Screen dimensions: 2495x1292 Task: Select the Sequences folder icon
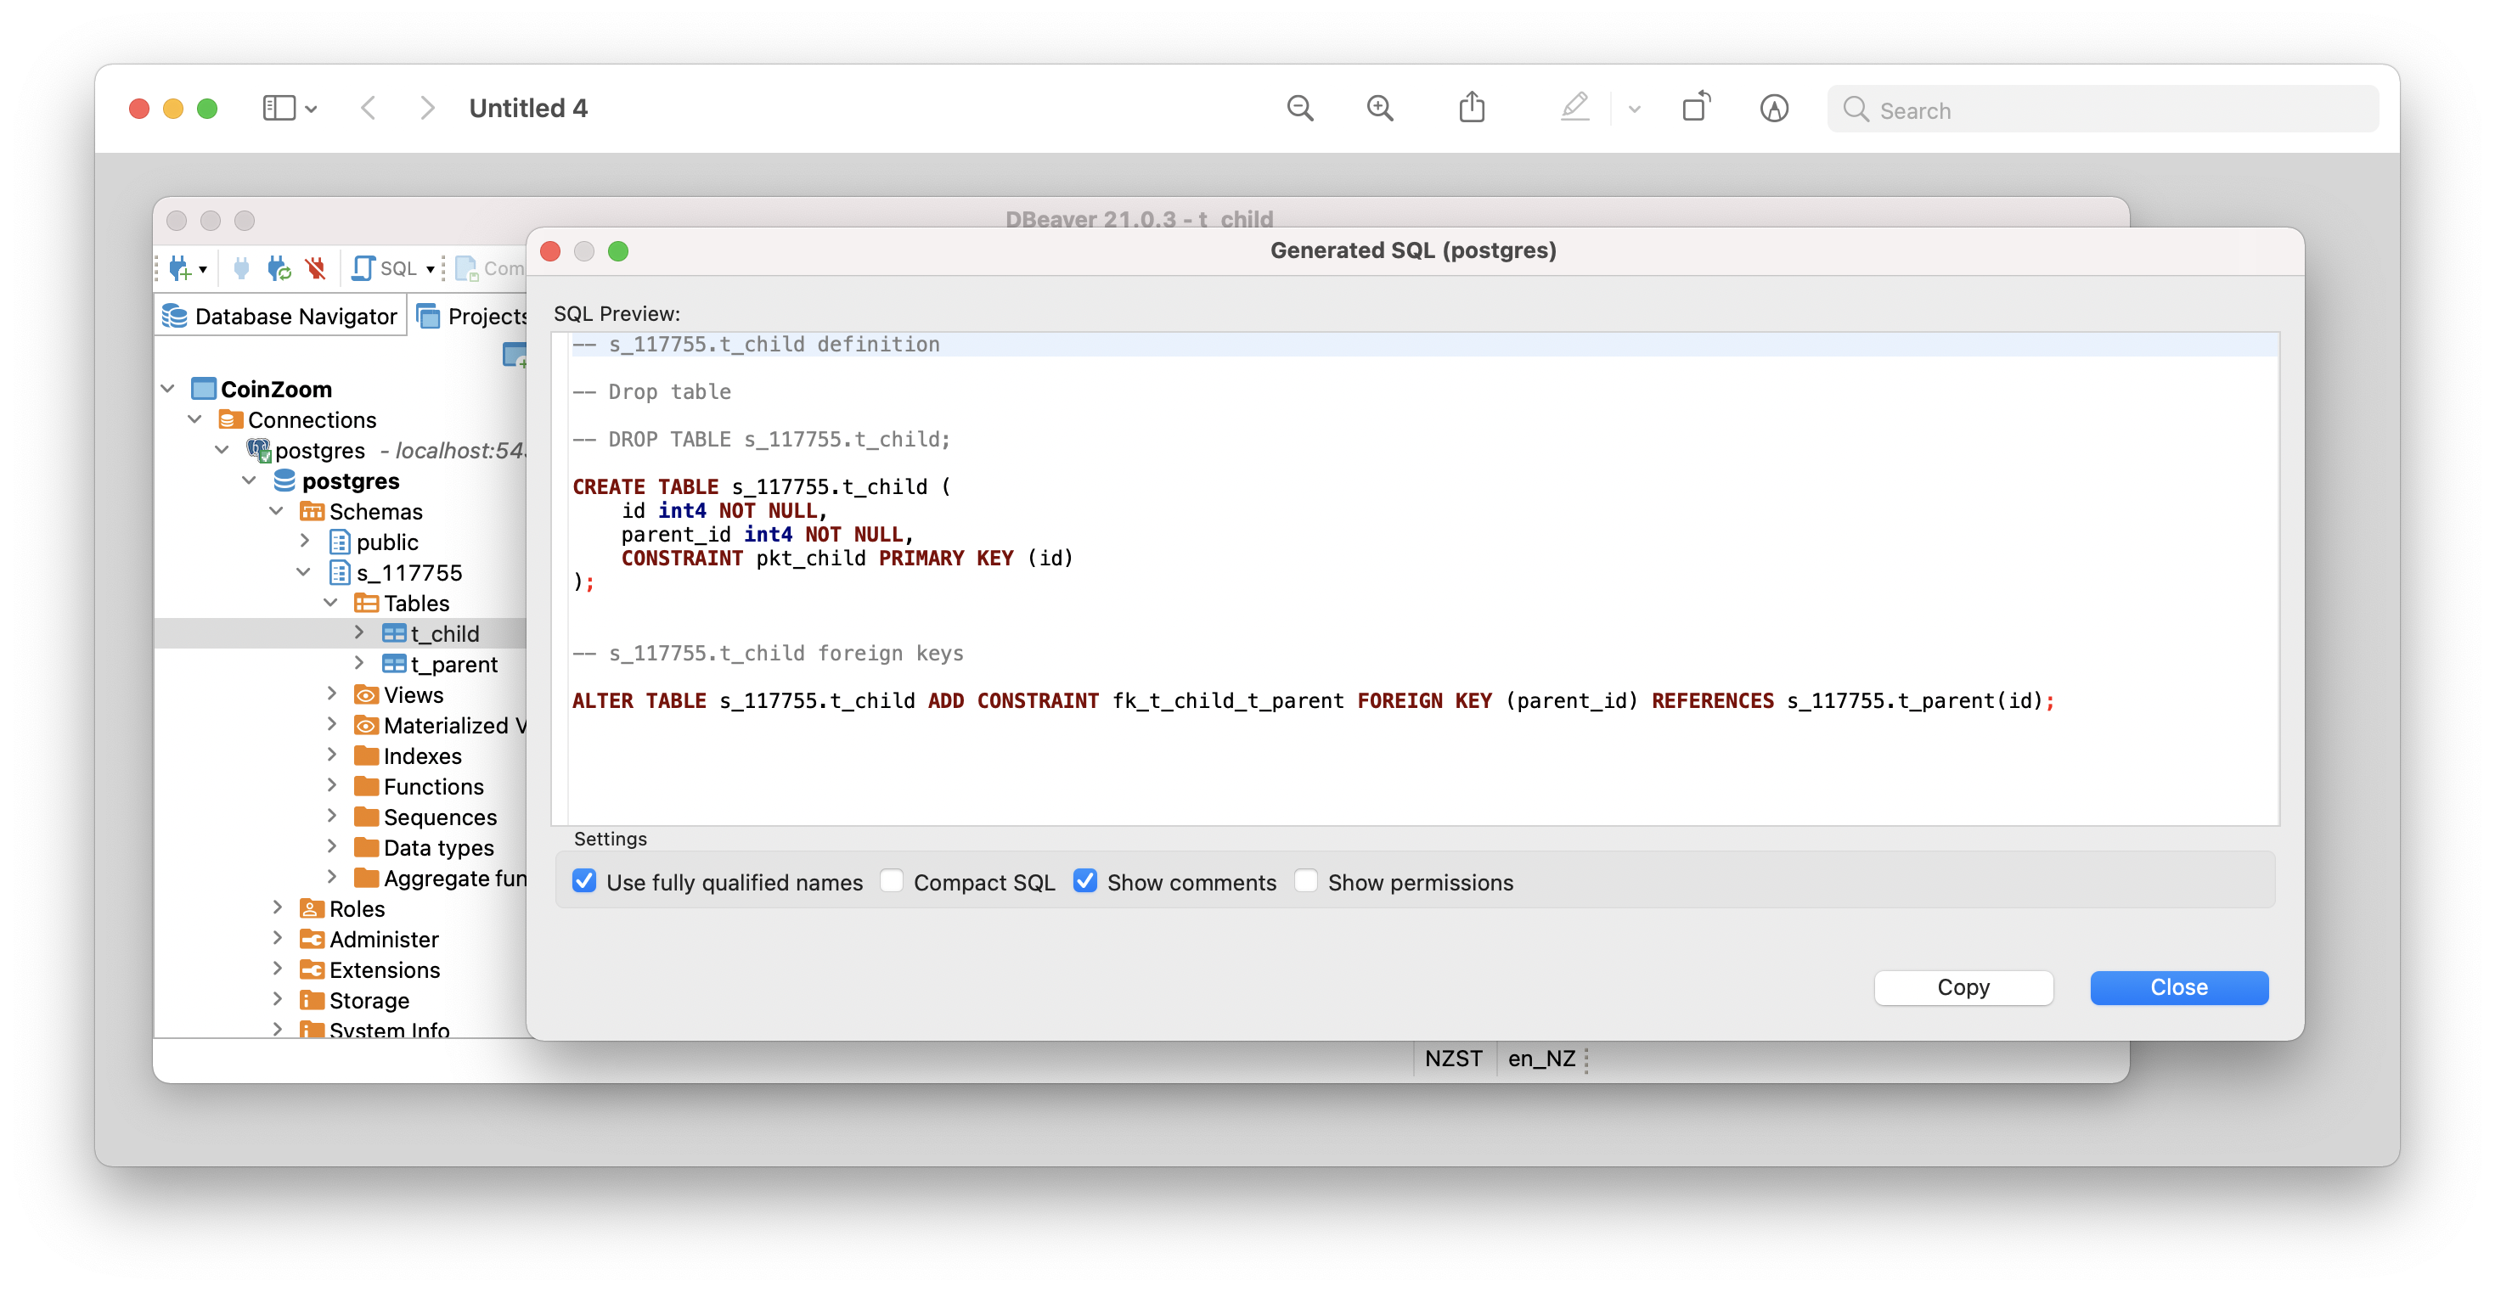pos(366,817)
